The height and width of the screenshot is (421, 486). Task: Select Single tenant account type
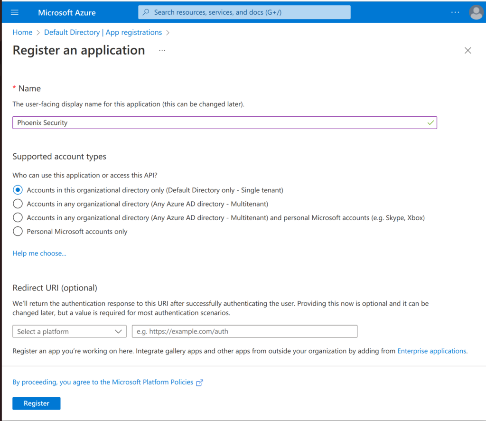coord(18,190)
